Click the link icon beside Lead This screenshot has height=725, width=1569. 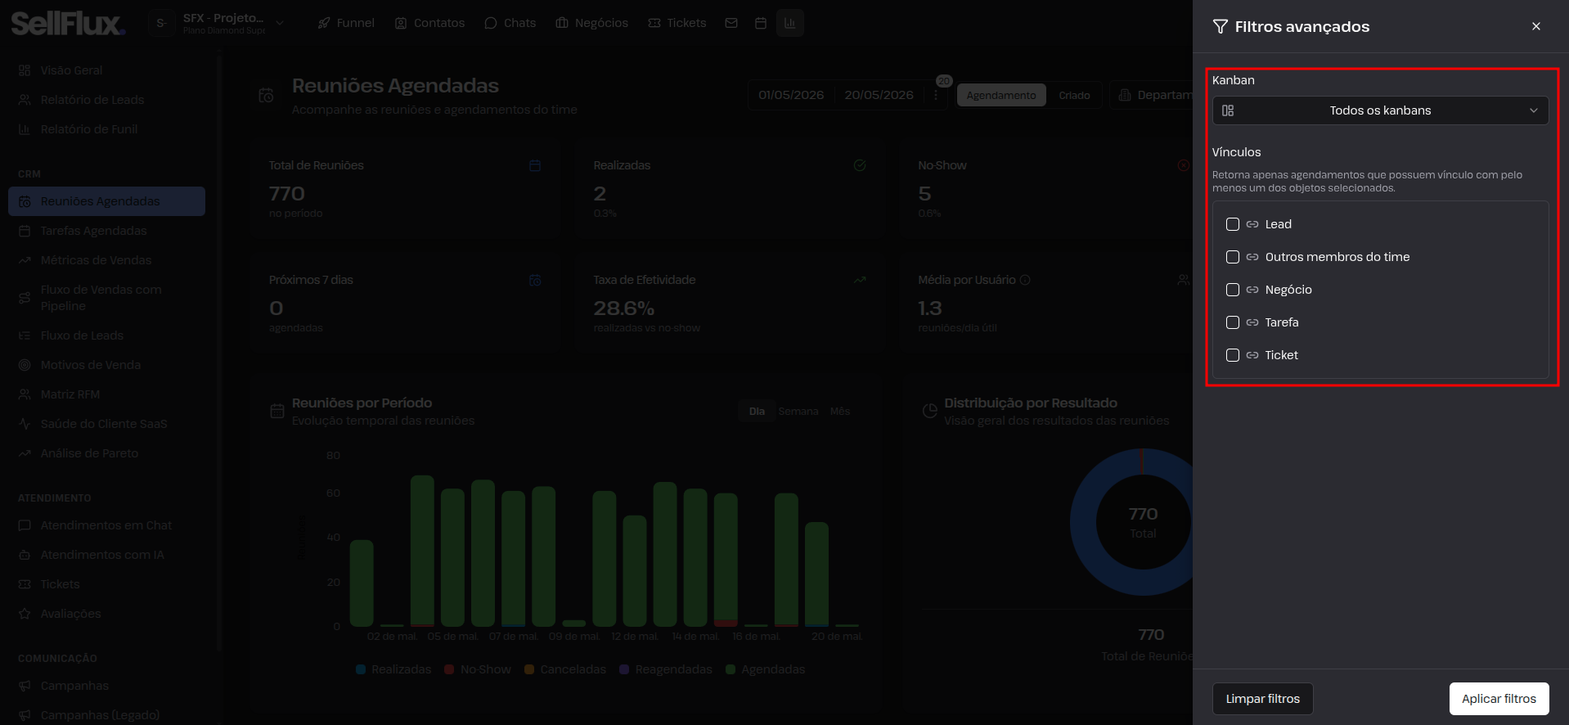click(1252, 224)
